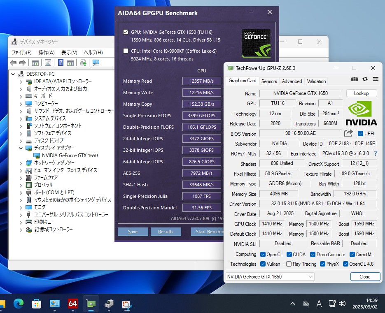Toggle the Vulkan checkbox
The width and height of the screenshot is (385, 313).
(263, 264)
